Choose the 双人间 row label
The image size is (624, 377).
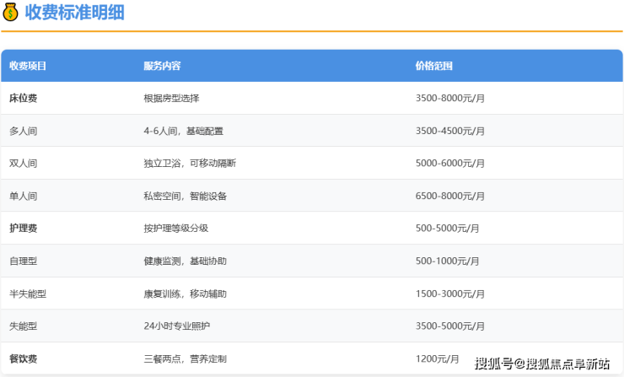click(23, 163)
